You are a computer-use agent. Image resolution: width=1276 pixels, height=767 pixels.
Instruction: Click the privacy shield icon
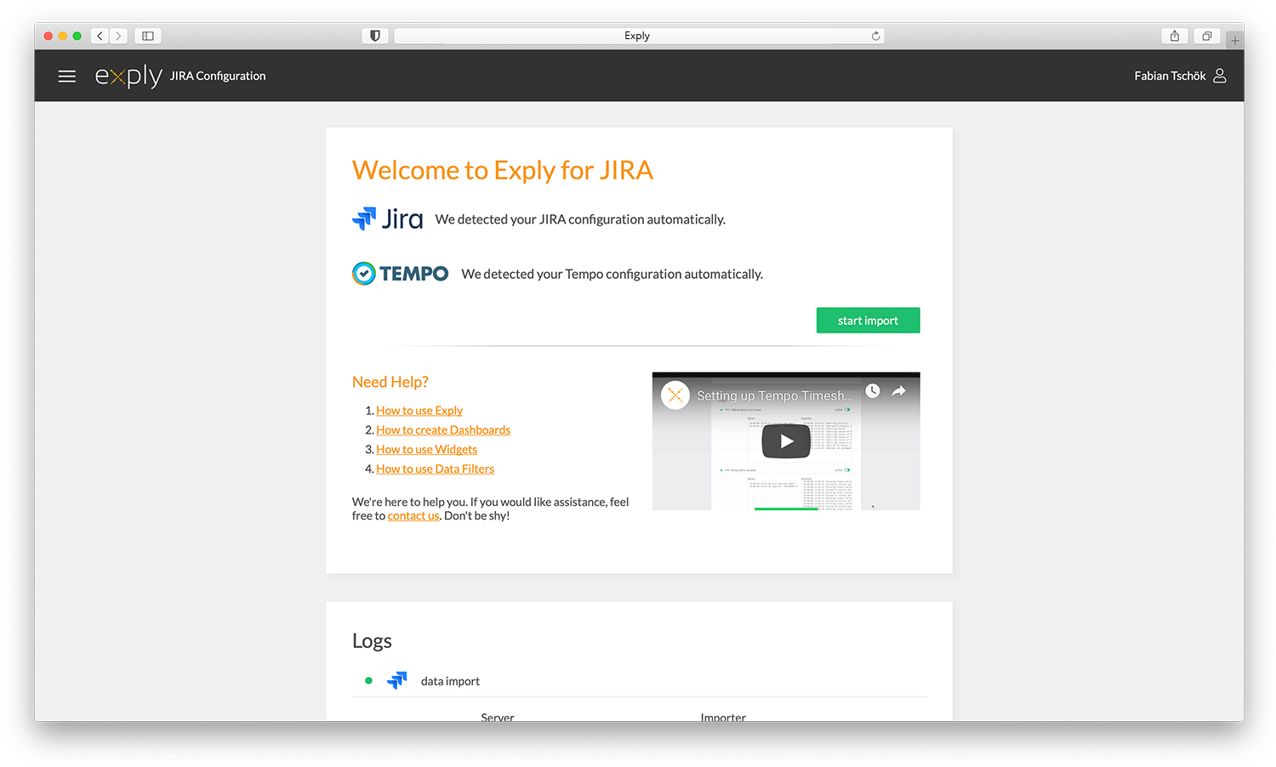(375, 36)
